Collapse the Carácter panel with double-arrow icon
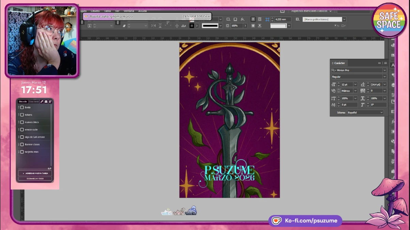Image resolution: width=410 pixels, height=230 pixels. [x=379, y=63]
